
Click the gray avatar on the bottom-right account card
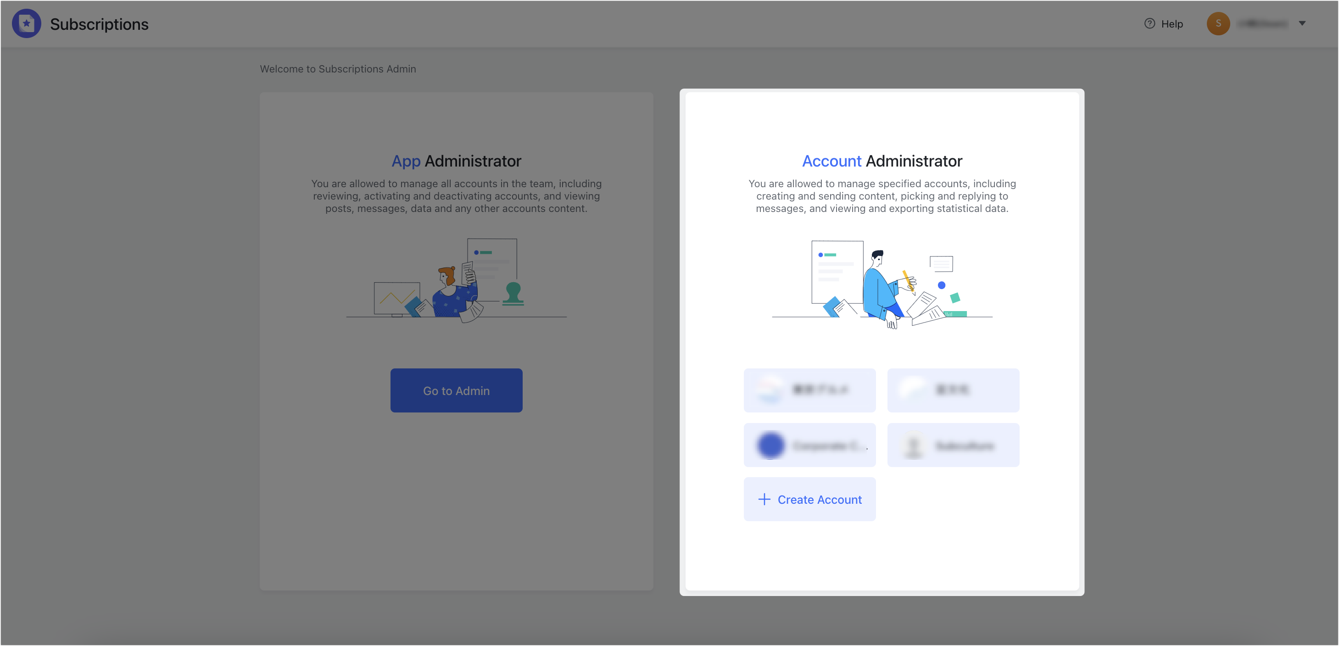[x=913, y=445]
